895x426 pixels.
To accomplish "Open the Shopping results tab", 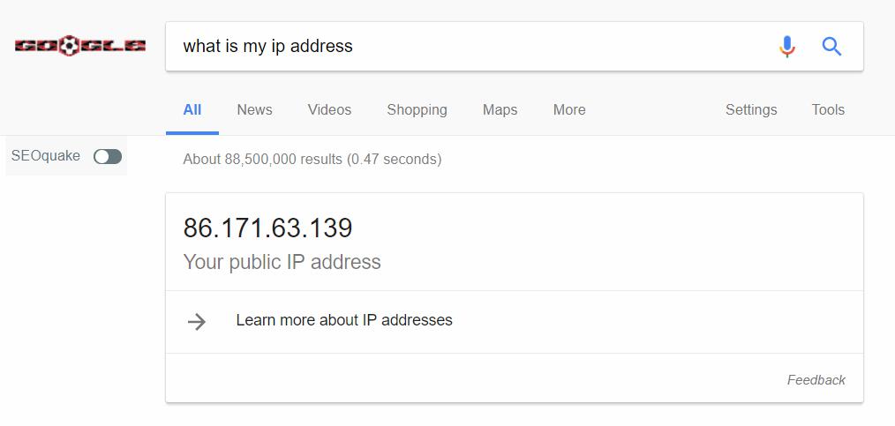I will [417, 109].
